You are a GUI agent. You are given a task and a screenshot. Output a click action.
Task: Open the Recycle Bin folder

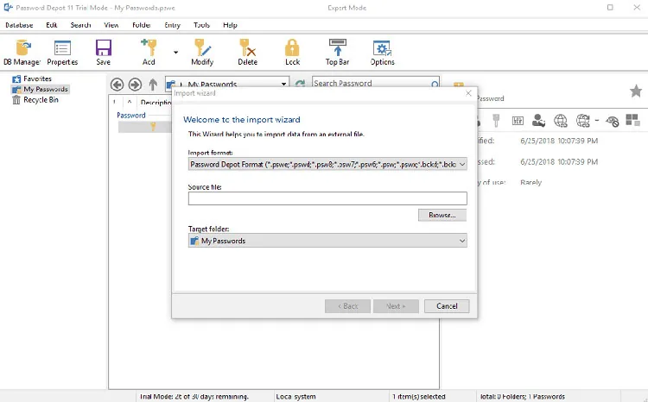(x=35, y=100)
